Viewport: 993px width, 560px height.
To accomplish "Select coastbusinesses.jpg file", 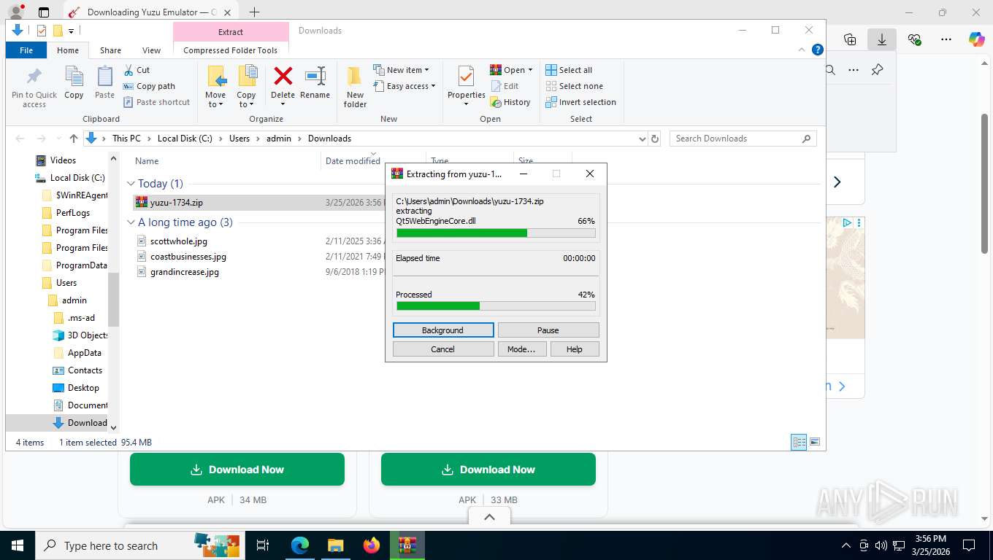I will (x=188, y=257).
